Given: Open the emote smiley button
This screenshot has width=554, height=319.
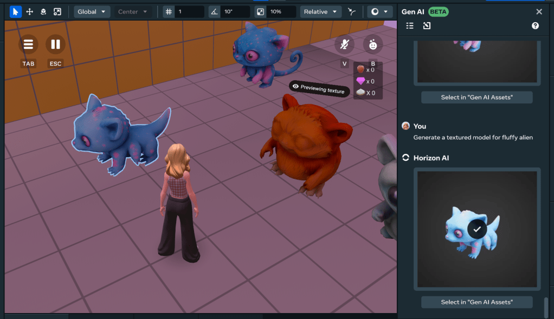Looking at the screenshot, I should click(x=373, y=45).
